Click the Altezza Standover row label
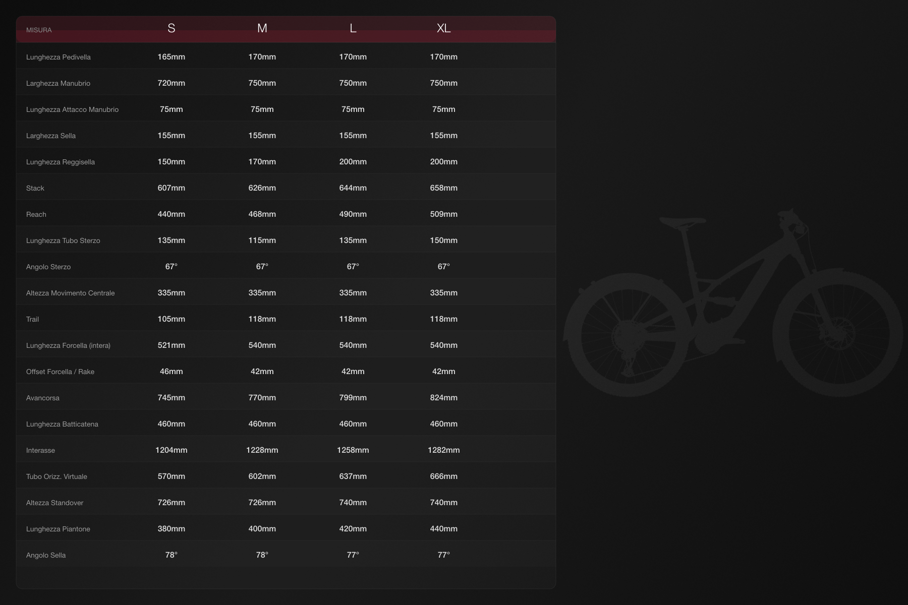 (x=54, y=503)
